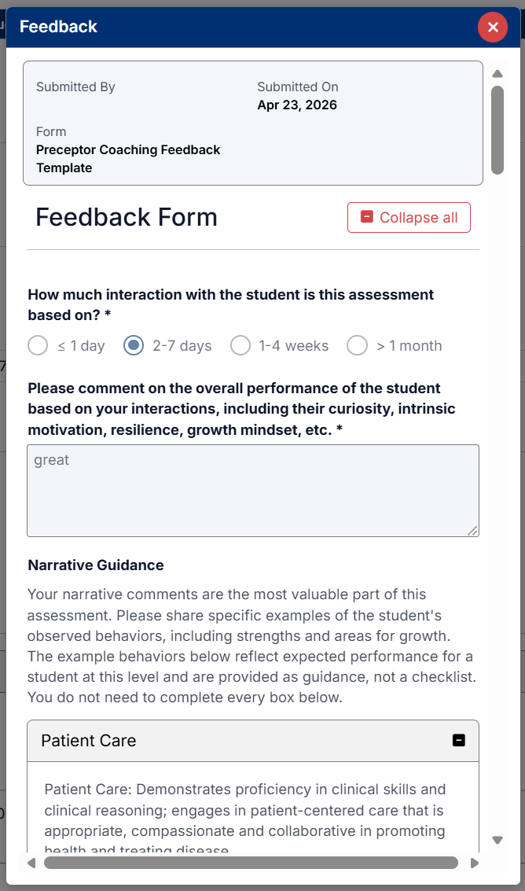
Task: Collapse Patient Care using its minus icon
Action: point(459,741)
